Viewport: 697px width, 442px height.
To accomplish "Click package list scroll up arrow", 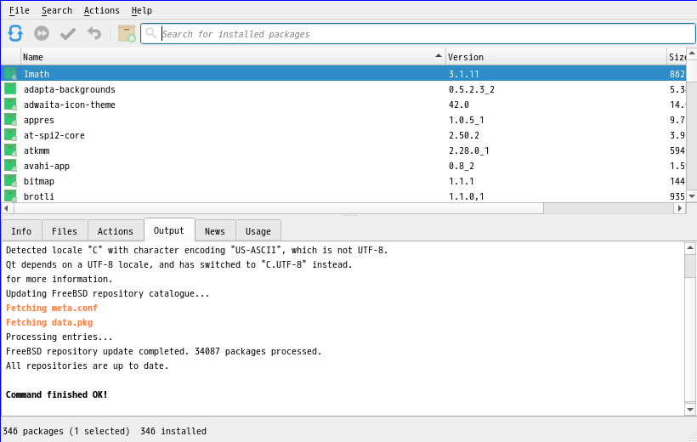I will (x=692, y=54).
